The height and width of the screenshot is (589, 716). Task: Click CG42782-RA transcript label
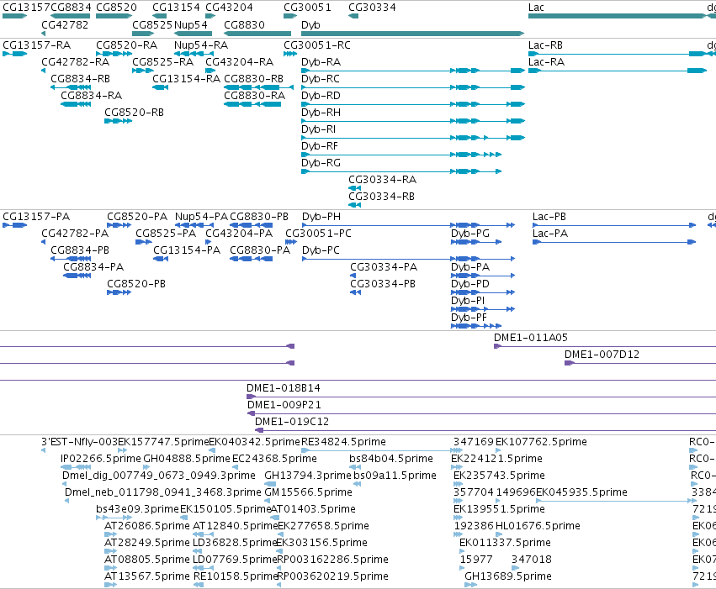coord(76,61)
